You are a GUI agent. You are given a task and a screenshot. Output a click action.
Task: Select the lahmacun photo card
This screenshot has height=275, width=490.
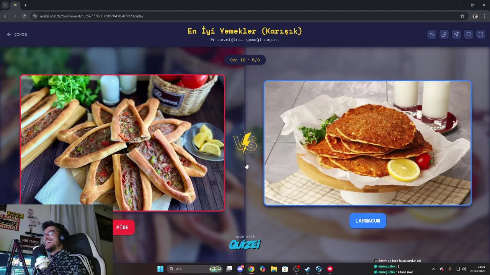pos(367,143)
